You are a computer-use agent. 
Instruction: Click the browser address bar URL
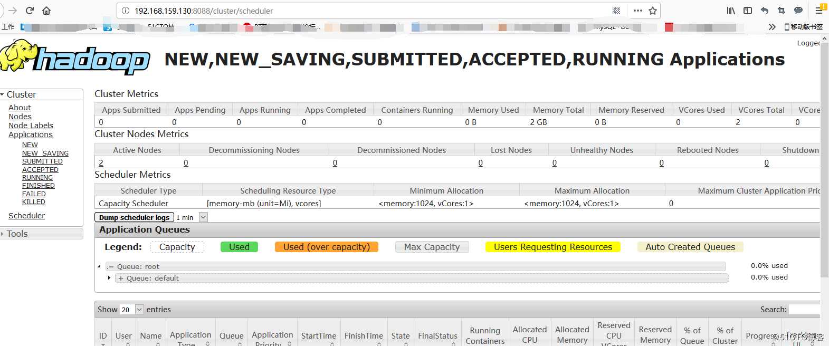click(x=204, y=11)
